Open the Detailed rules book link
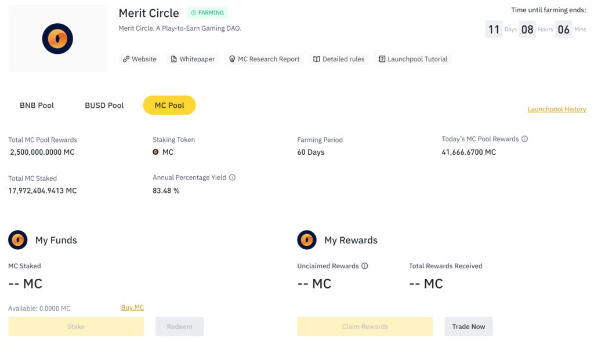The width and height of the screenshot is (594, 346). pyautogui.click(x=339, y=59)
